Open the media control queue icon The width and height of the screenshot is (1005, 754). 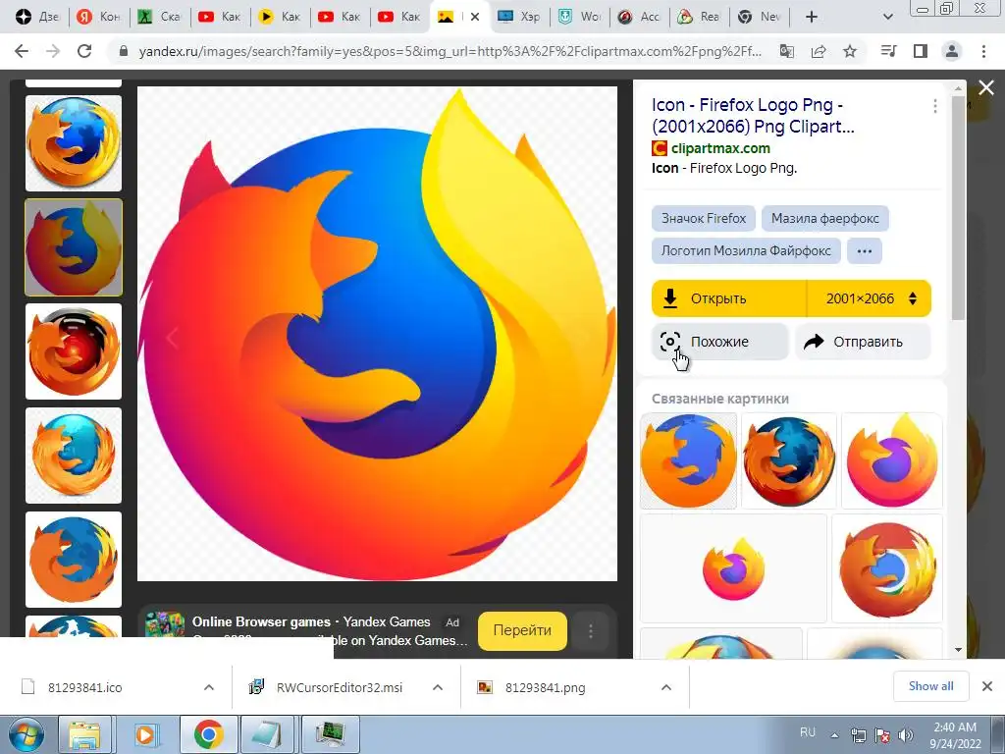(x=888, y=51)
